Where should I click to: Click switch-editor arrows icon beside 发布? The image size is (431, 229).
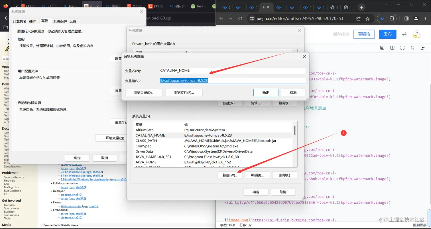tap(404, 34)
